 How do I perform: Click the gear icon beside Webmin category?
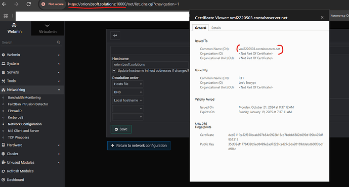[x=4, y=55]
